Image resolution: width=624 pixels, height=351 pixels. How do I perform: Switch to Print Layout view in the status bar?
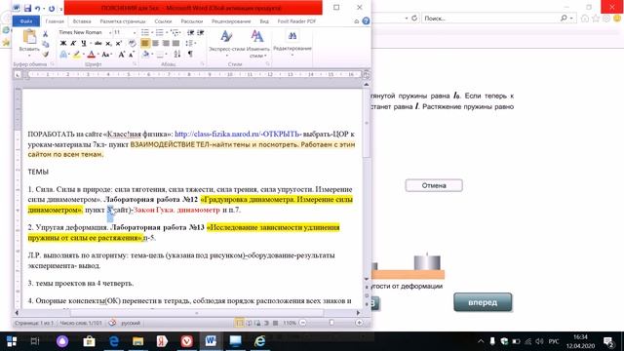240,323
